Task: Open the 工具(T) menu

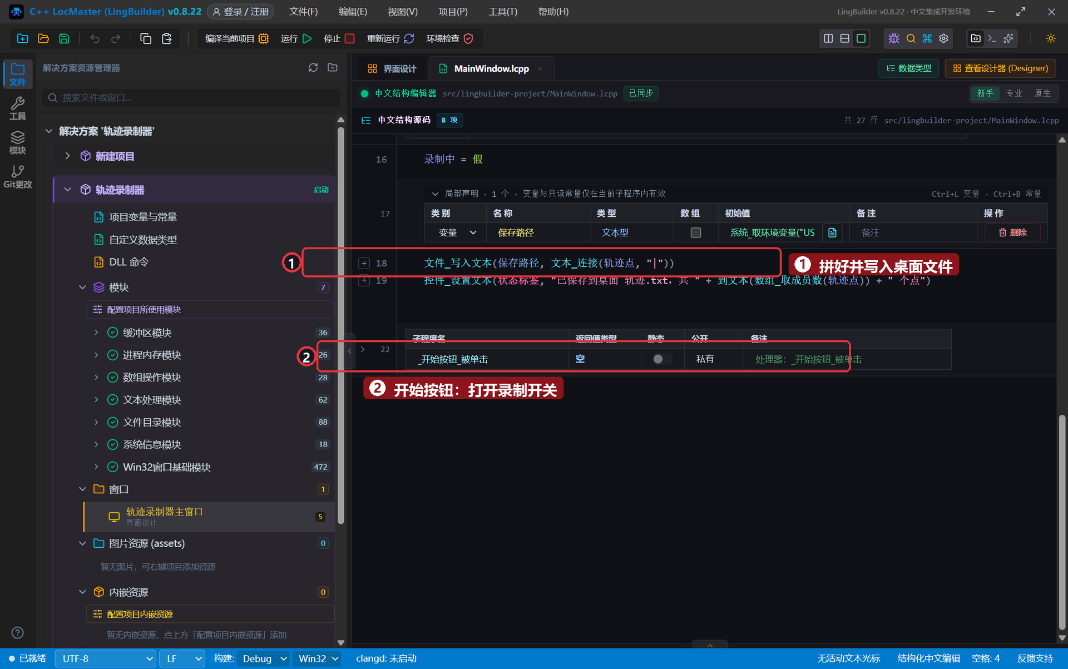Action: (503, 12)
